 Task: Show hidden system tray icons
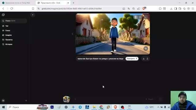(158, 107)
